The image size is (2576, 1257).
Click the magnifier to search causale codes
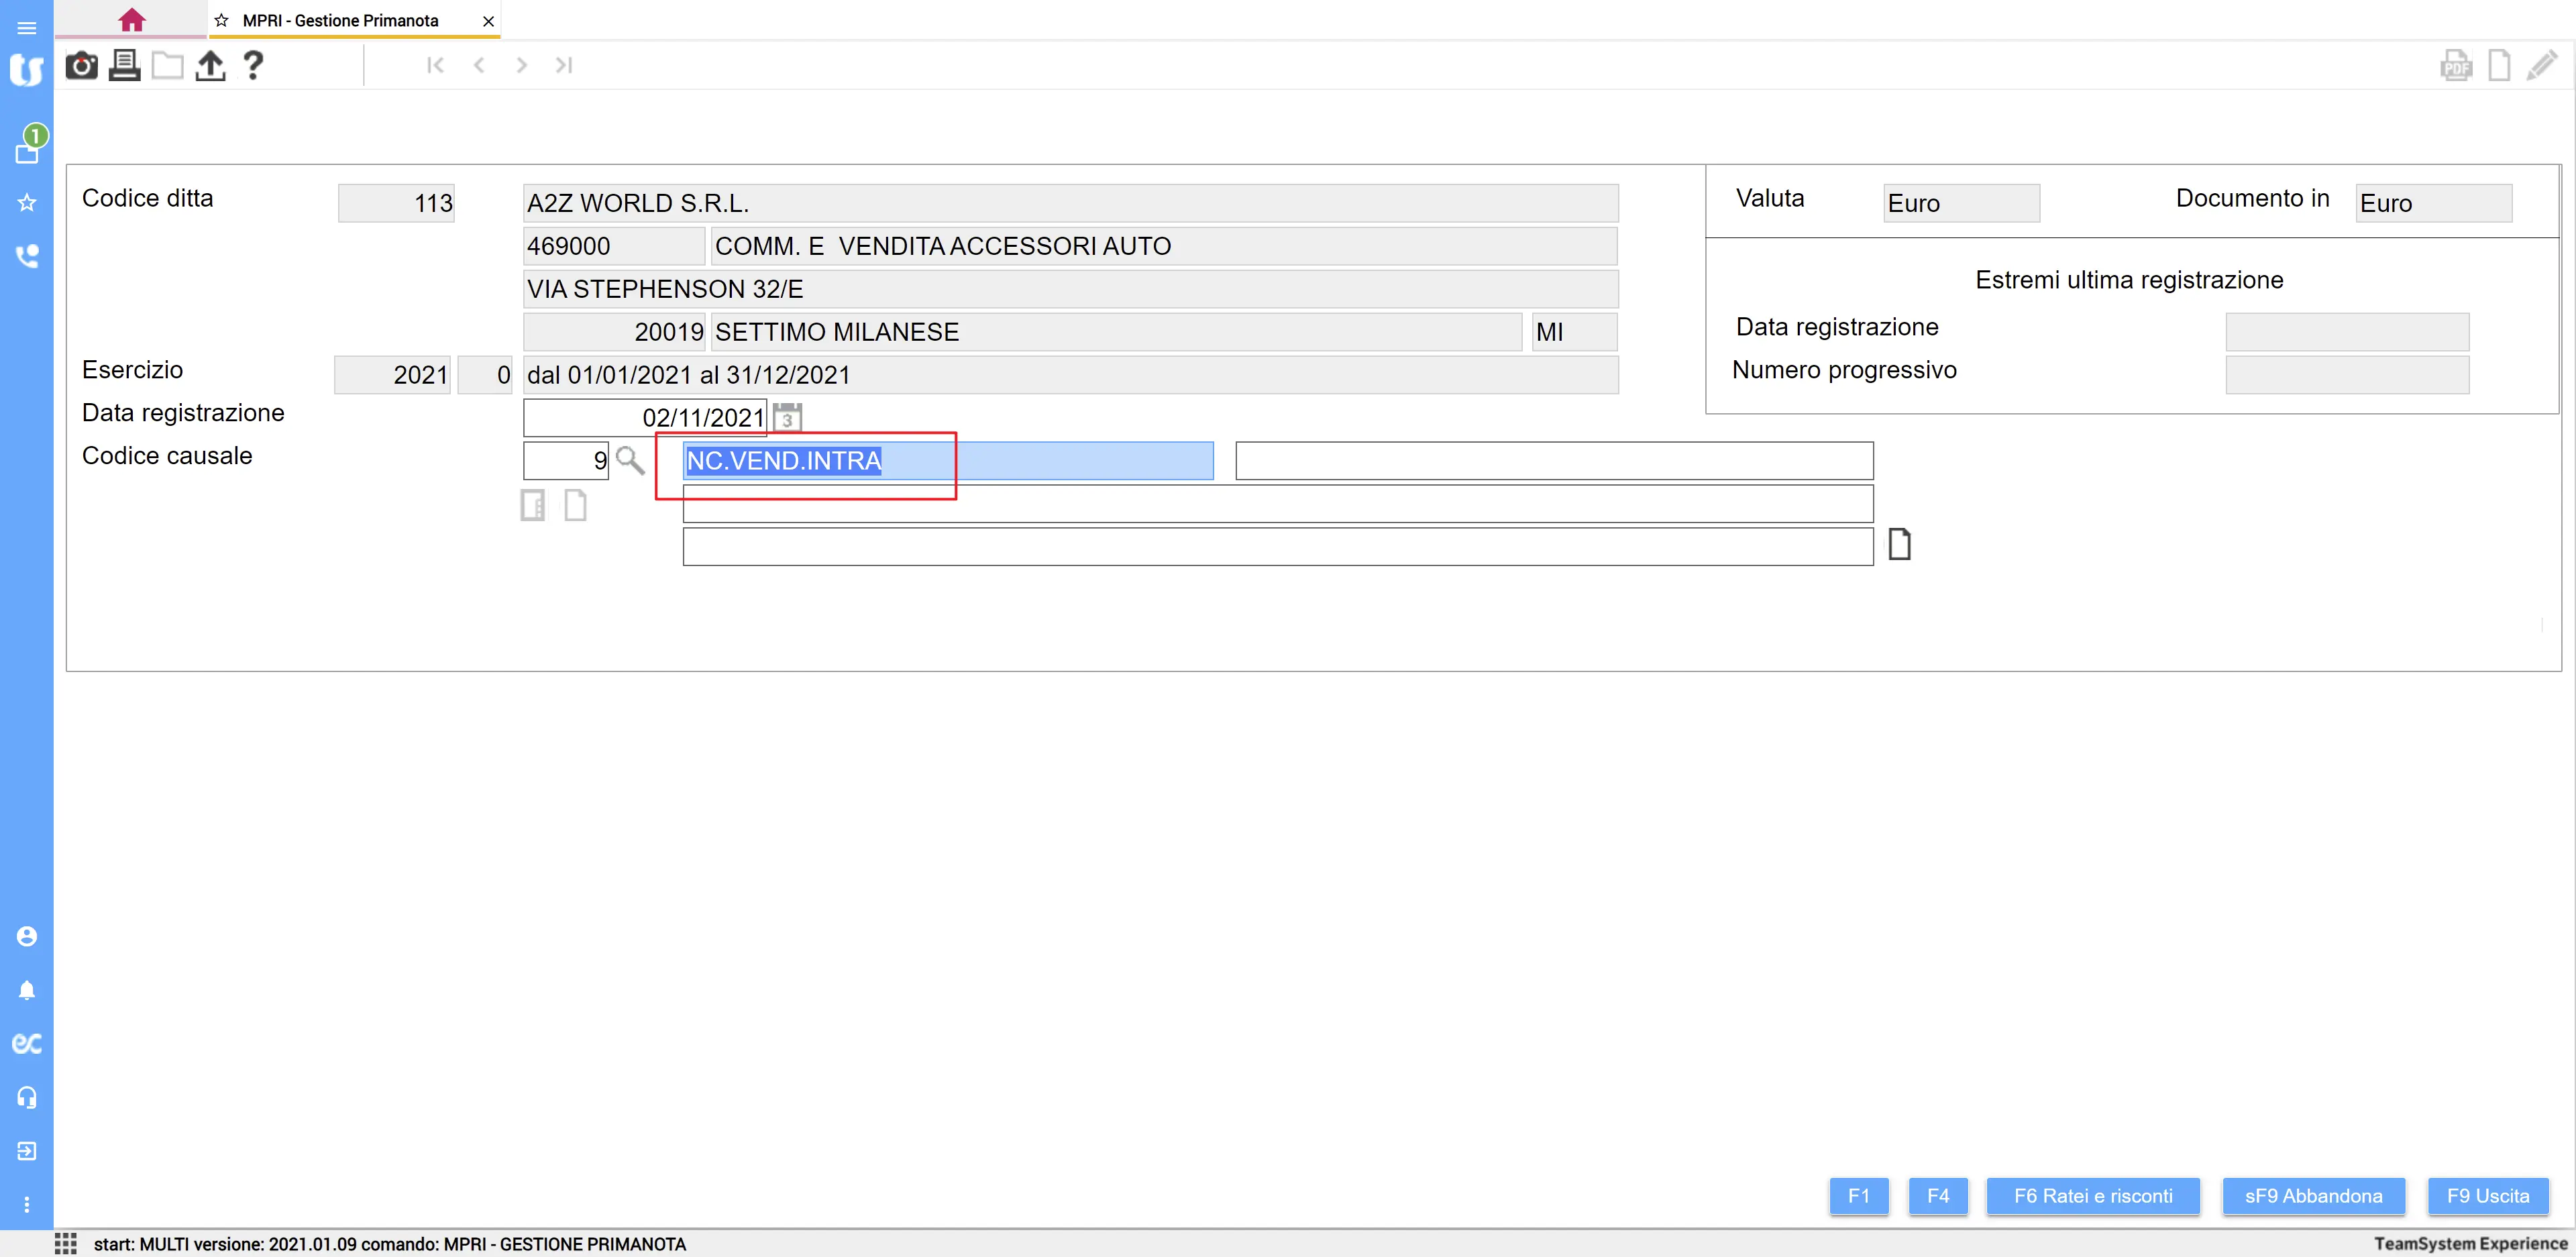(x=629, y=460)
